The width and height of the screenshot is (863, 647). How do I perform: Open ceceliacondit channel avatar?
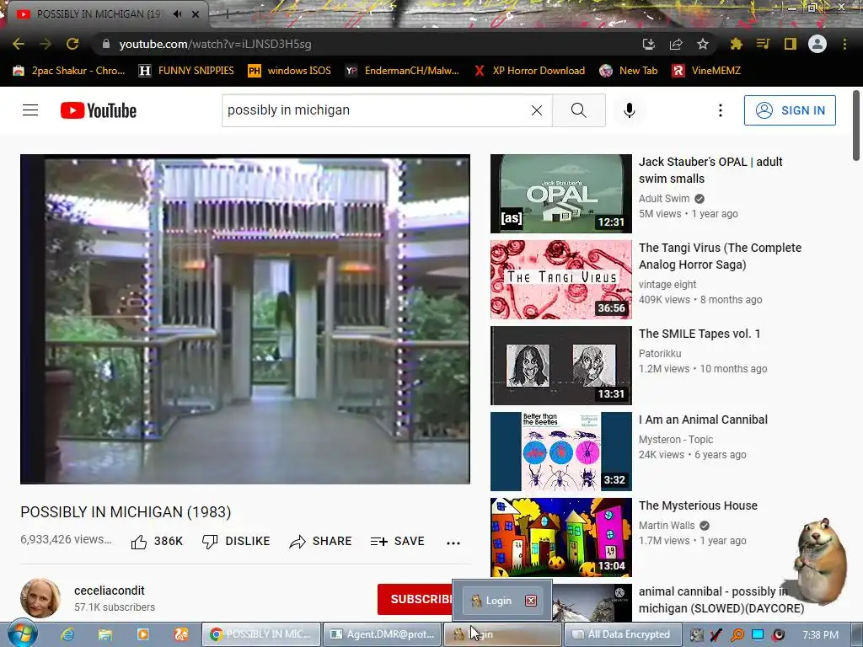(40, 598)
